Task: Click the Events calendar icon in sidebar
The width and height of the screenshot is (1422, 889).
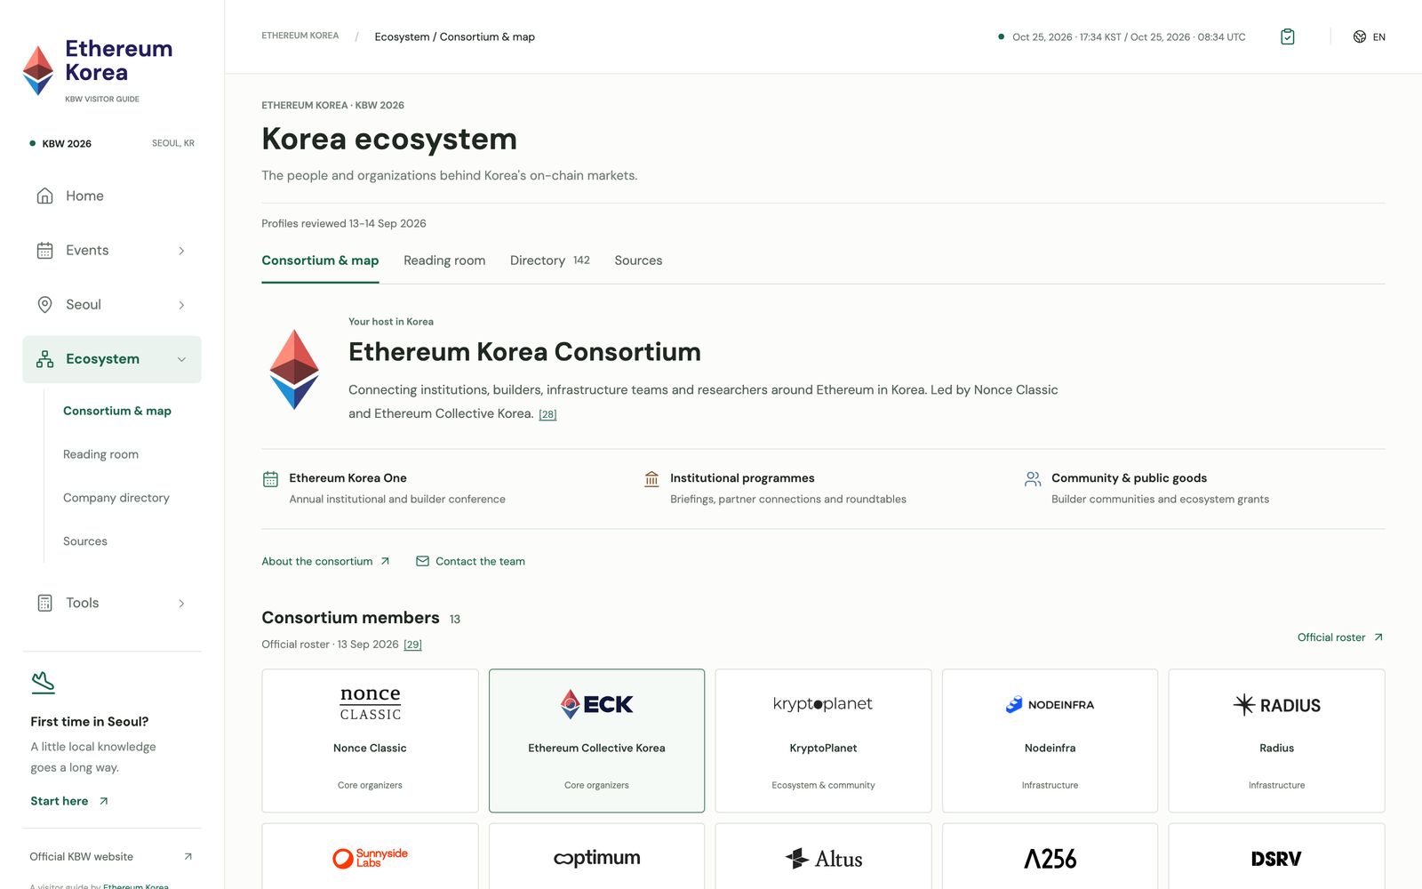Action: coord(44,251)
